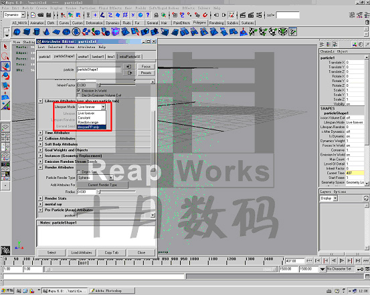This screenshot has height=295, width=370.
Task: Click the Select button in Attribute Editor
Action: 52,253
